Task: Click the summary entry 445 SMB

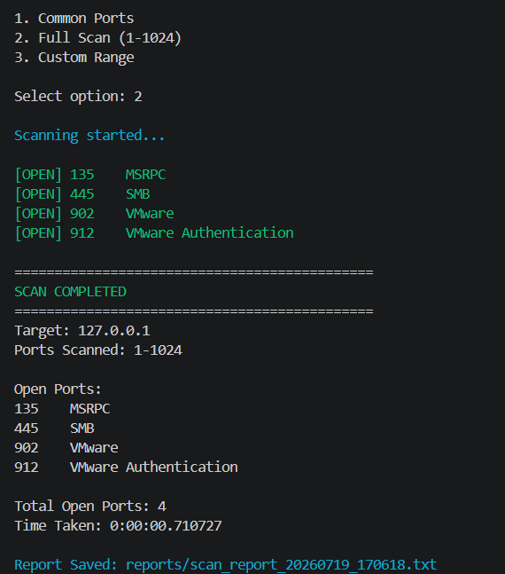Action: pos(54,429)
